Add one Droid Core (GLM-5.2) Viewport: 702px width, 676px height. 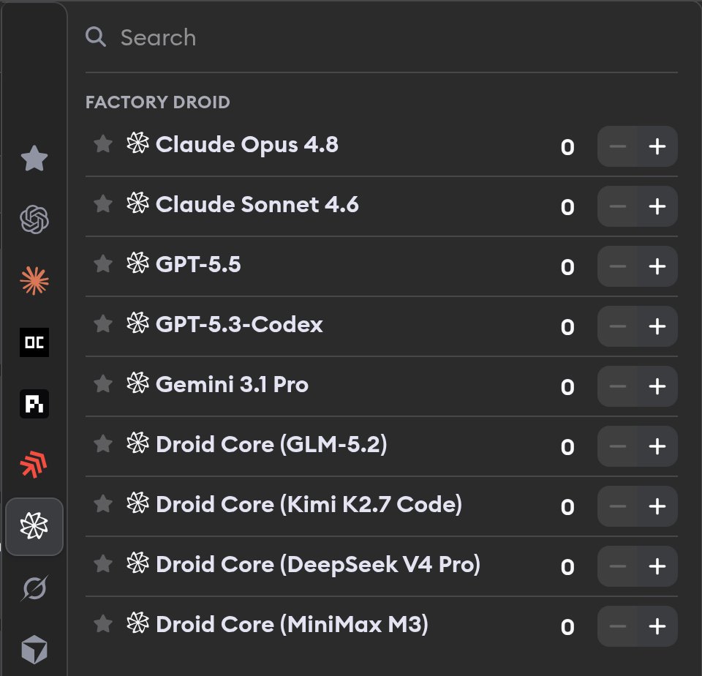coord(657,446)
